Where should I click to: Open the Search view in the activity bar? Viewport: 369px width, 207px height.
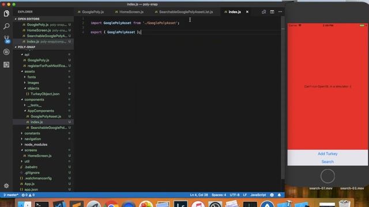coord(6,26)
